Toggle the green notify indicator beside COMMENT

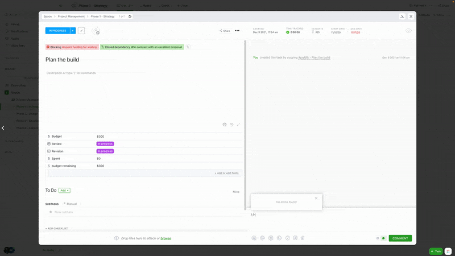tap(383, 238)
